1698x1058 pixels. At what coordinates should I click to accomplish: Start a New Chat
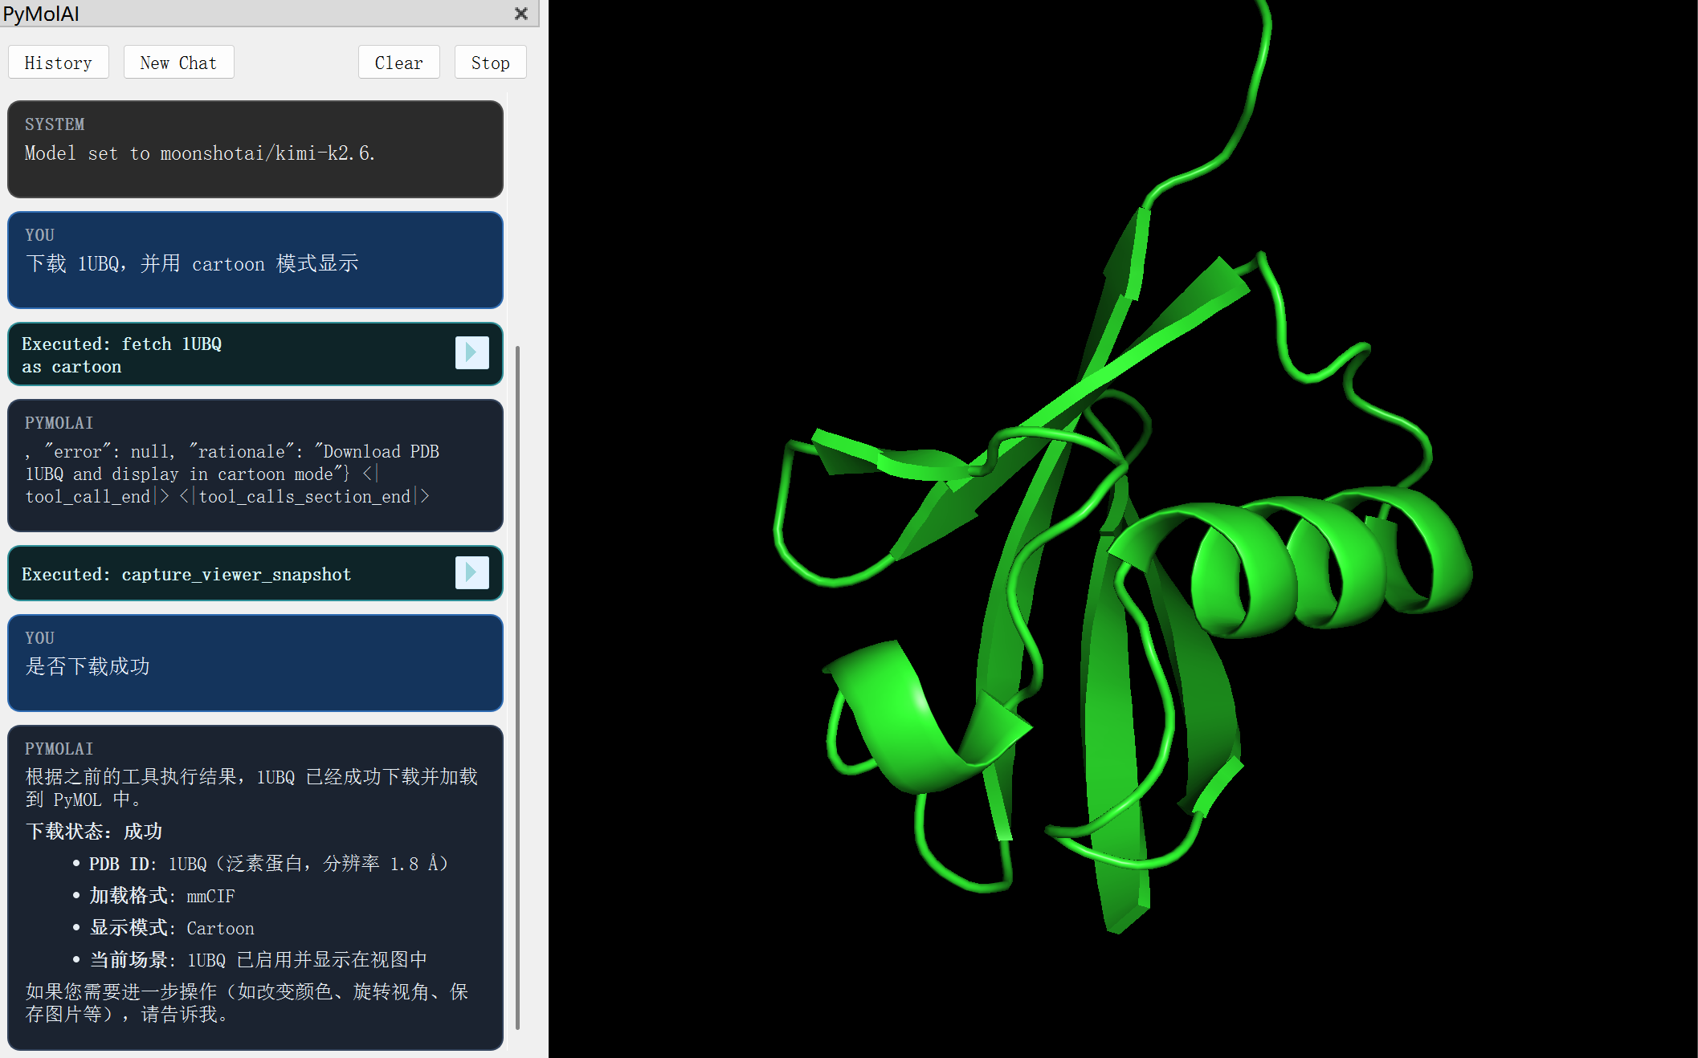tap(178, 63)
